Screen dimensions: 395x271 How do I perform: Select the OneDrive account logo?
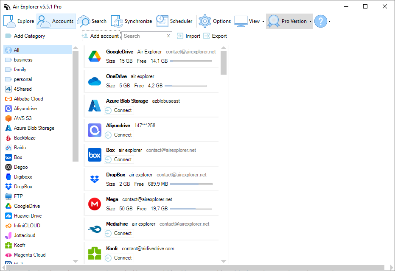coord(95,81)
